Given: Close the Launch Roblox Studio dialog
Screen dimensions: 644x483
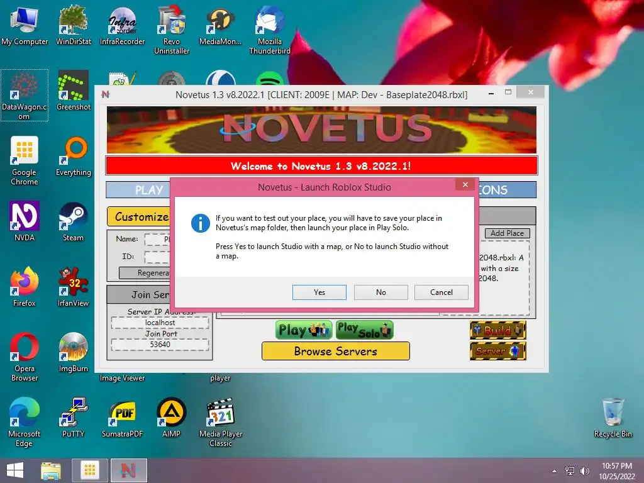Looking at the screenshot, I should (465, 184).
